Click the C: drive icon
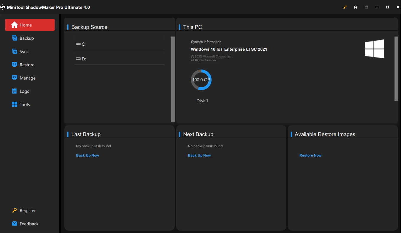 point(78,44)
